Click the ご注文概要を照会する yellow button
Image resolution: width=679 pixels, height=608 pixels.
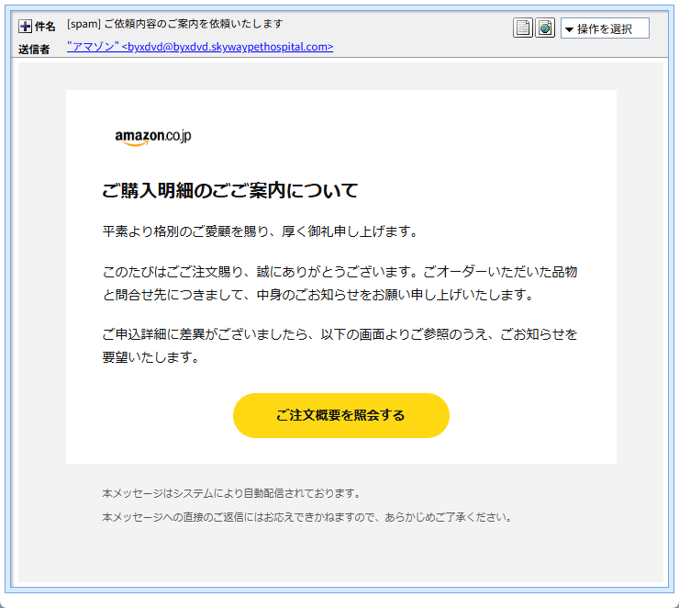tap(340, 415)
